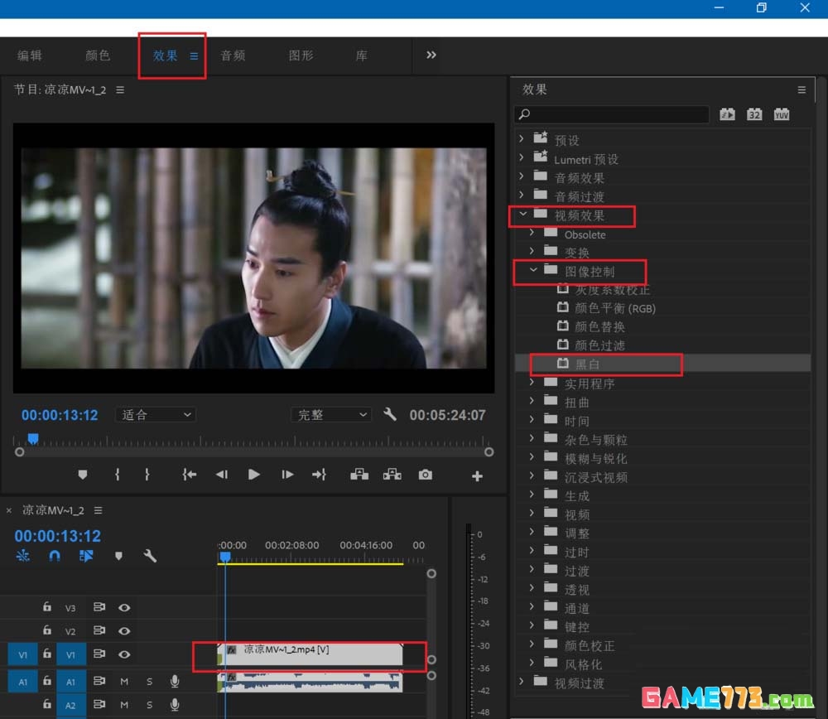Toggle timeline snap magnet icon
828x719 pixels.
(x=55, y=556)
